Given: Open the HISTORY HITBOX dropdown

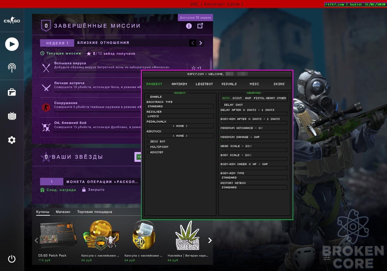Looking at the screenshot, I should pyautogui.click(x=254, y=187).
